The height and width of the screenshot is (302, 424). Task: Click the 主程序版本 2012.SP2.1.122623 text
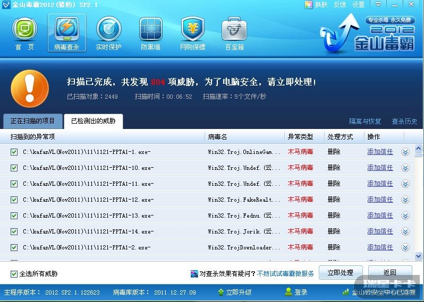click(x=52, y=292)
